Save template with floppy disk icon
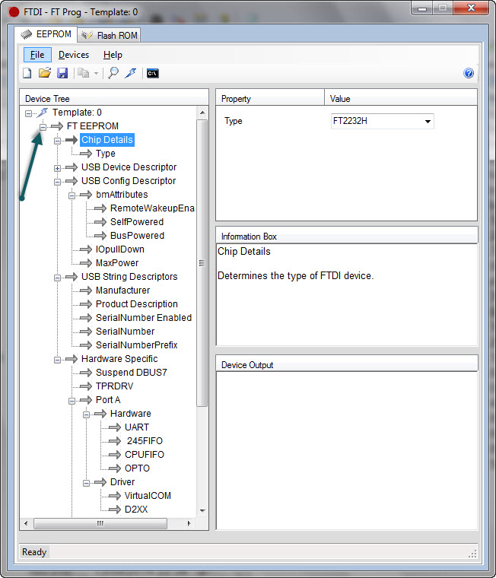 [62, 73]
